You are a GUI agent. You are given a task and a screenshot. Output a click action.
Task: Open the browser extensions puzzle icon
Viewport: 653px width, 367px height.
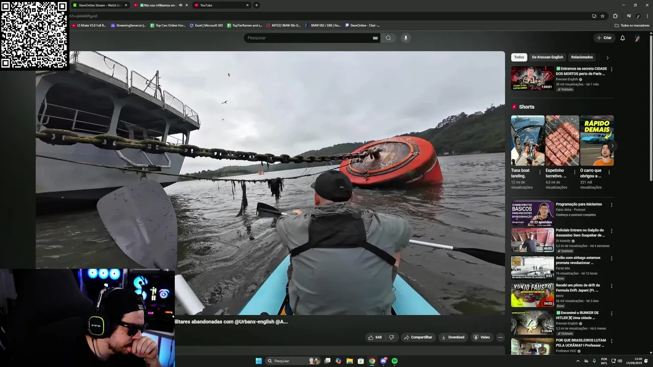(615, 16)
